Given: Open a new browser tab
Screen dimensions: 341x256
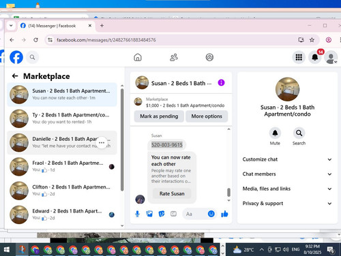Looking at the screenshot, I should coord(102,26).
